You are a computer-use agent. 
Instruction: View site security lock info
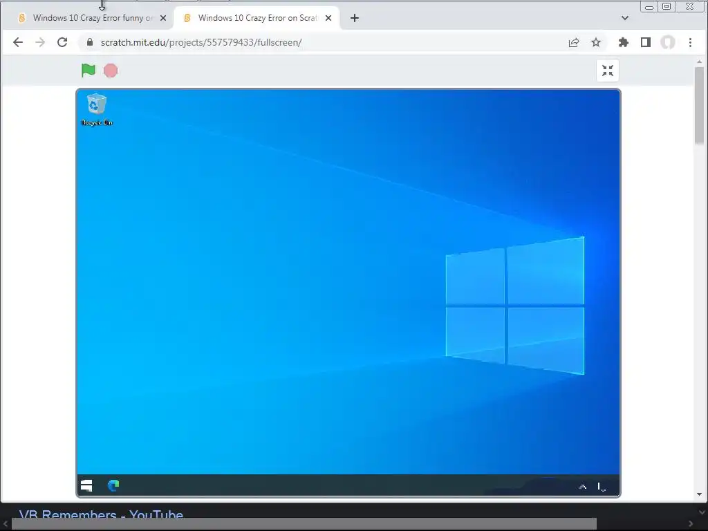point(90,42)
